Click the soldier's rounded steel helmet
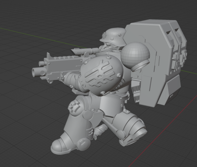Viewport: 197px width, 167px height. (113, 37)
